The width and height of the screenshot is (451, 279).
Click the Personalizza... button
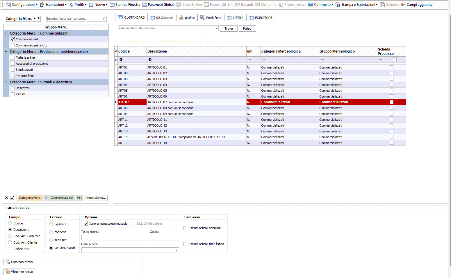point(96,198)
